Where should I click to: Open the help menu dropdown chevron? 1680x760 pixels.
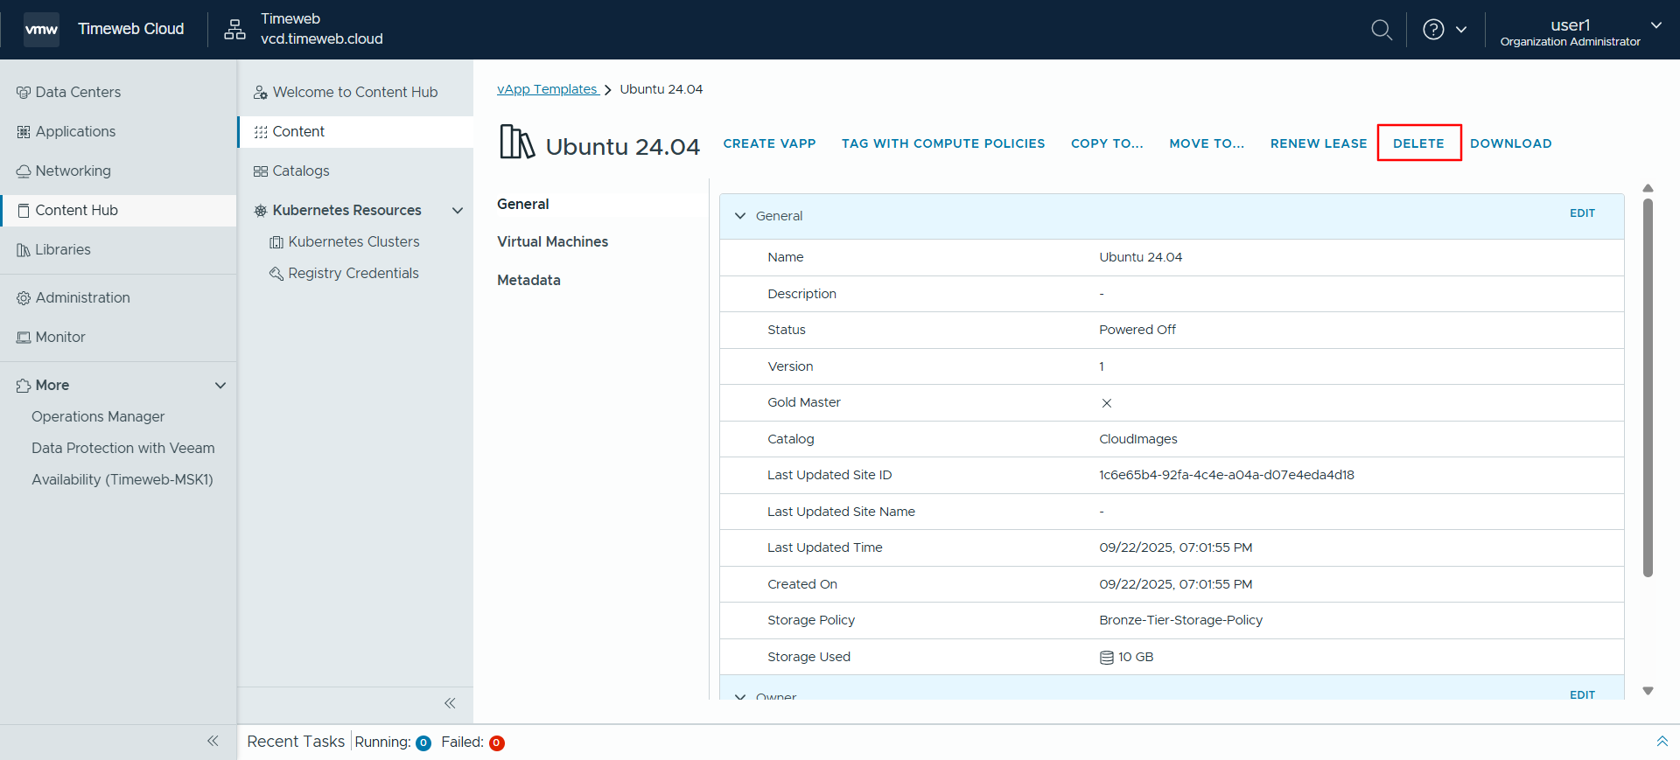click(x=1461, y=30)
